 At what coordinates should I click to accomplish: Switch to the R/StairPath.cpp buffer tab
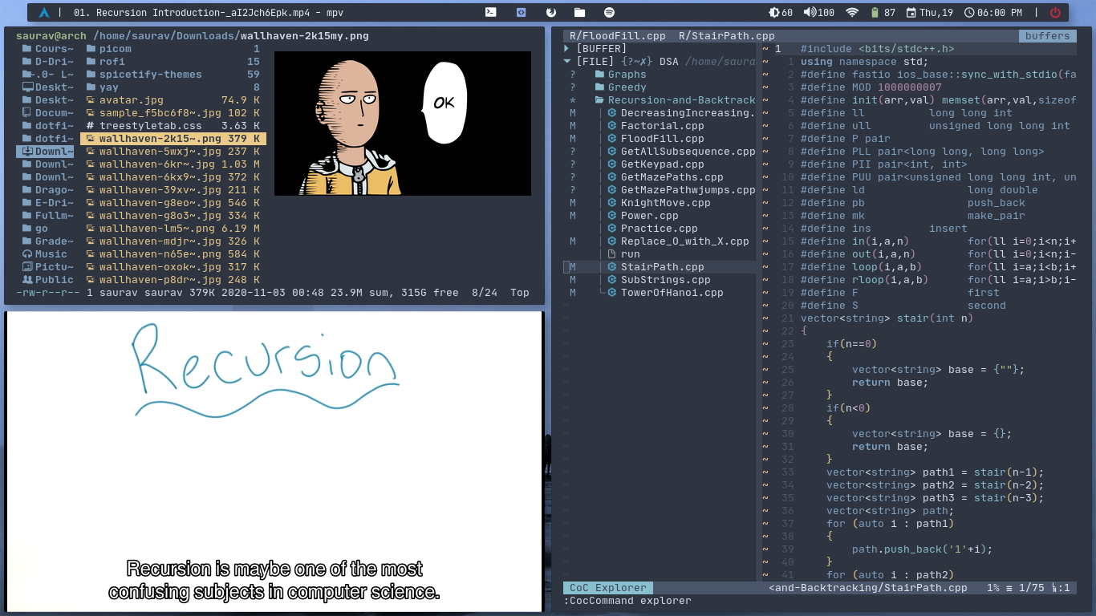(x=726, y=36)
